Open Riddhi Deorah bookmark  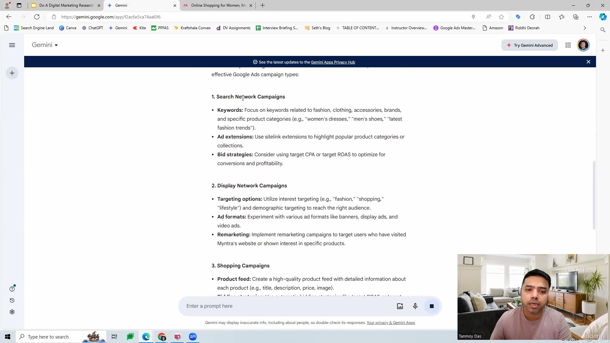[524, 28]
